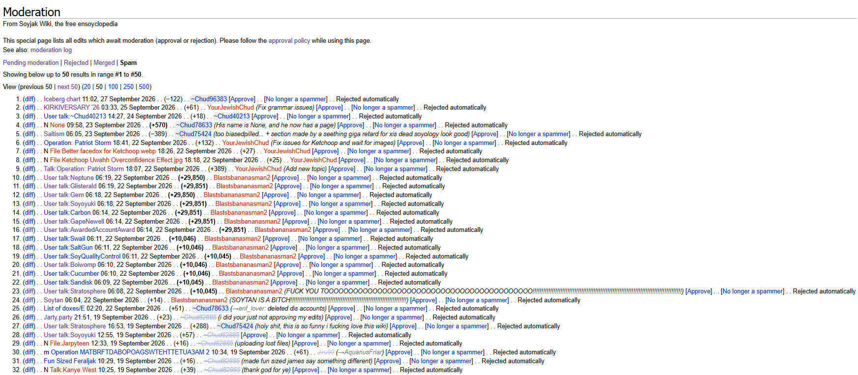858x375 pixels.
Task: Approve the Talk:Kanye West edit
Action: click(306, 370)
